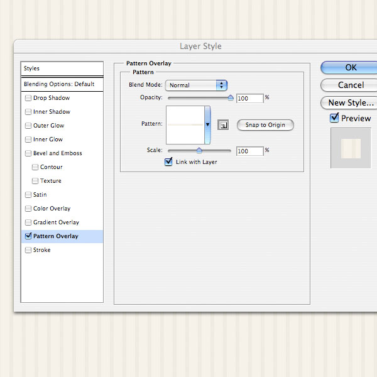The height and width of the screenshot is (377, 377).
Task: Select the Color Overlay label
Action: click(52, 209)
